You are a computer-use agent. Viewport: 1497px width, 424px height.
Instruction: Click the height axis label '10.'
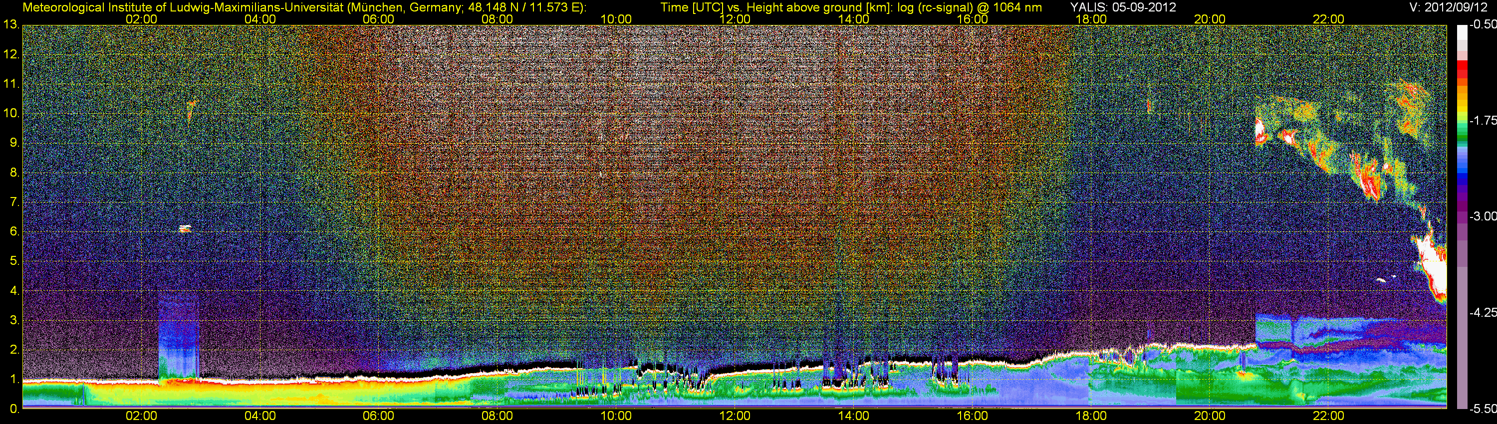(11, 113)
